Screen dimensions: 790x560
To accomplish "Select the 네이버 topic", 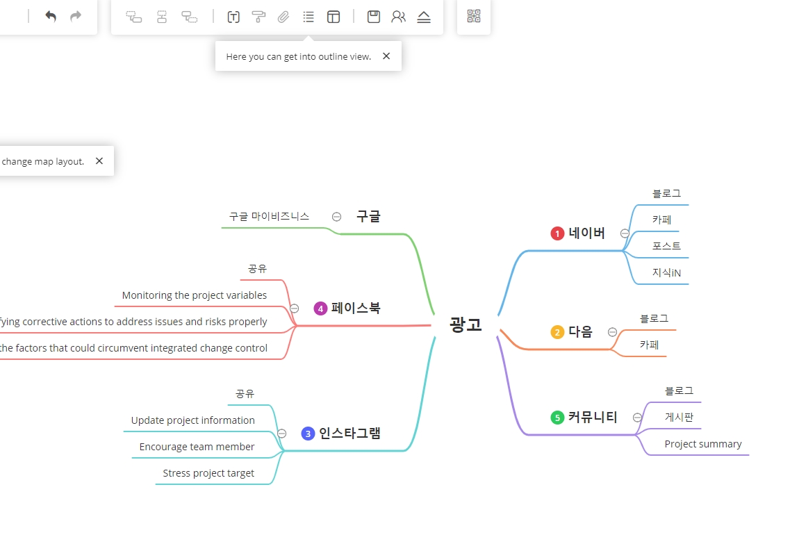I will (x=586, y=233).
